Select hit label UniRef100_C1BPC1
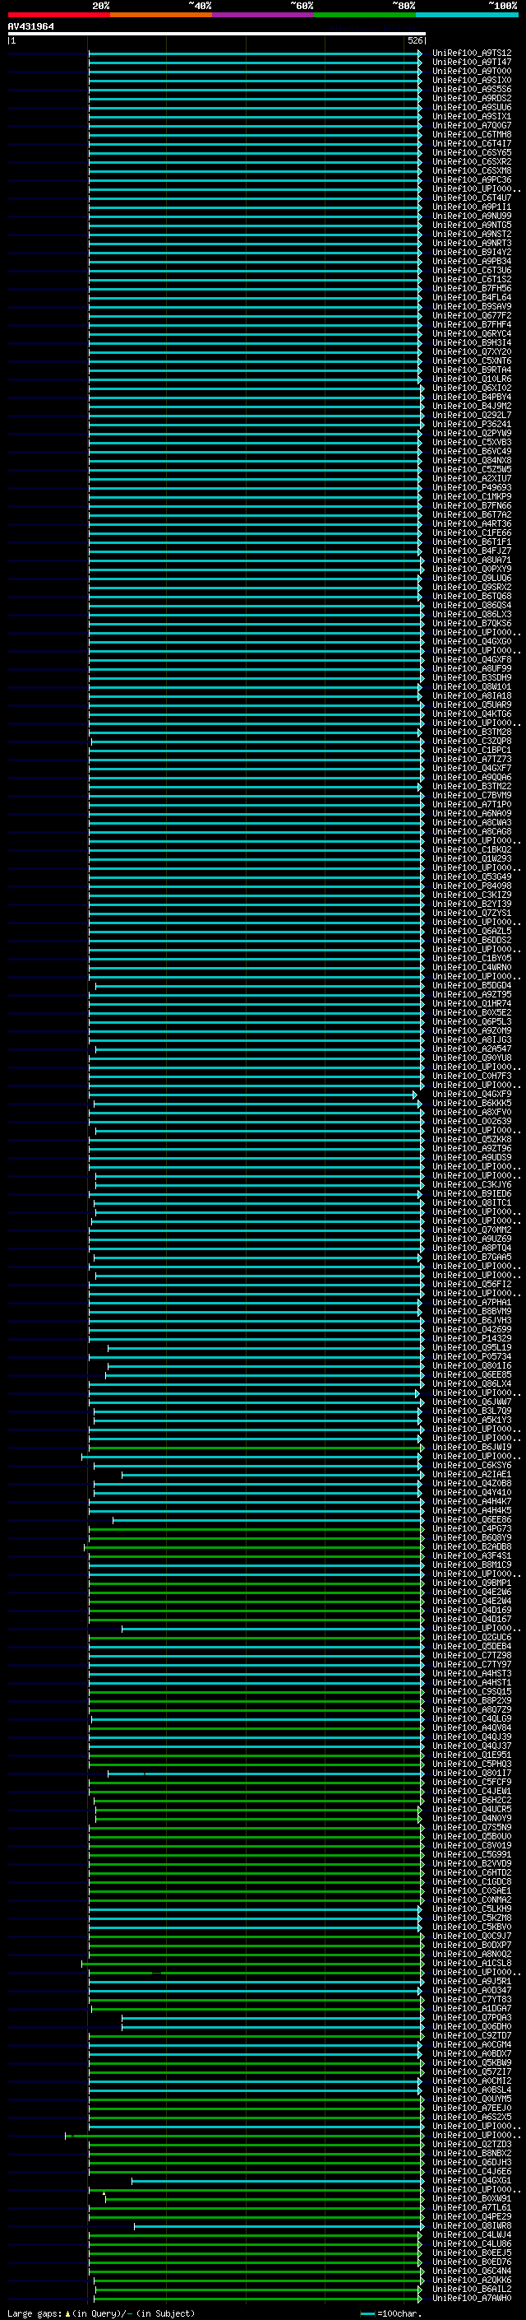 (x=472, y=751)
